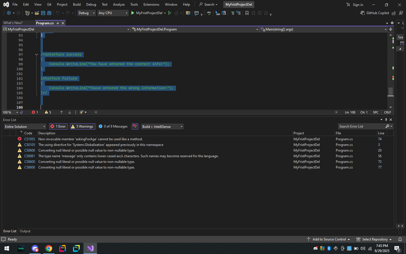Click the Navigate Backward arrow icon
This screenshot has width=406, height=254.
[9, 13]
